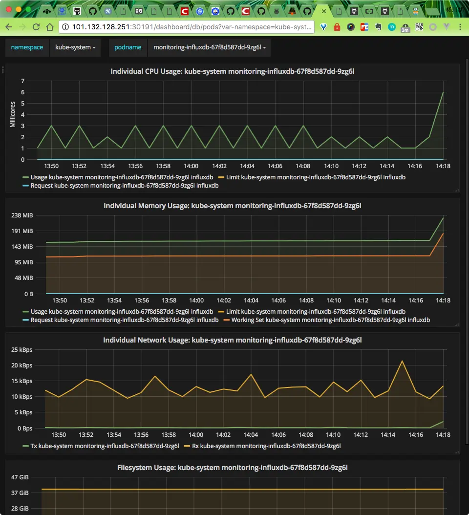Image resolution: width=469 pixels, height=515 pixels.
Task: Open the kube-system namespace dropdown
Action: [75, 47]
